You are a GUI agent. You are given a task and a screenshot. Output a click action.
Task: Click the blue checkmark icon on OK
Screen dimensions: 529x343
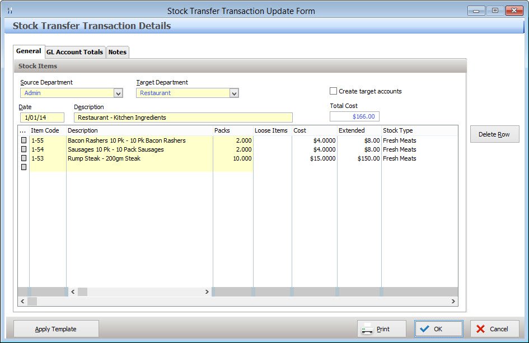(425, 328)
